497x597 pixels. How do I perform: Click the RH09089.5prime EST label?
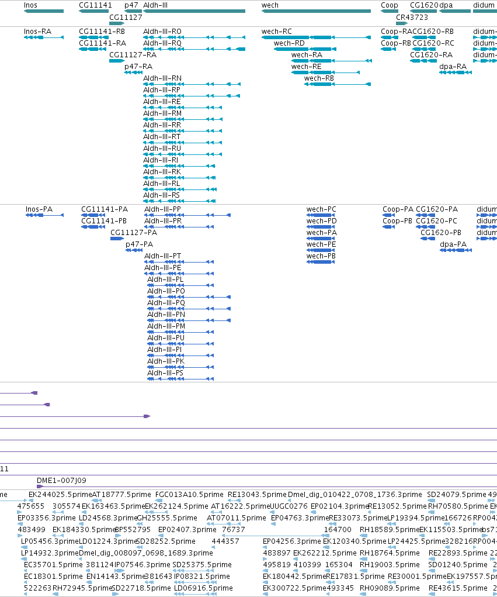click(x=390, y=588)
